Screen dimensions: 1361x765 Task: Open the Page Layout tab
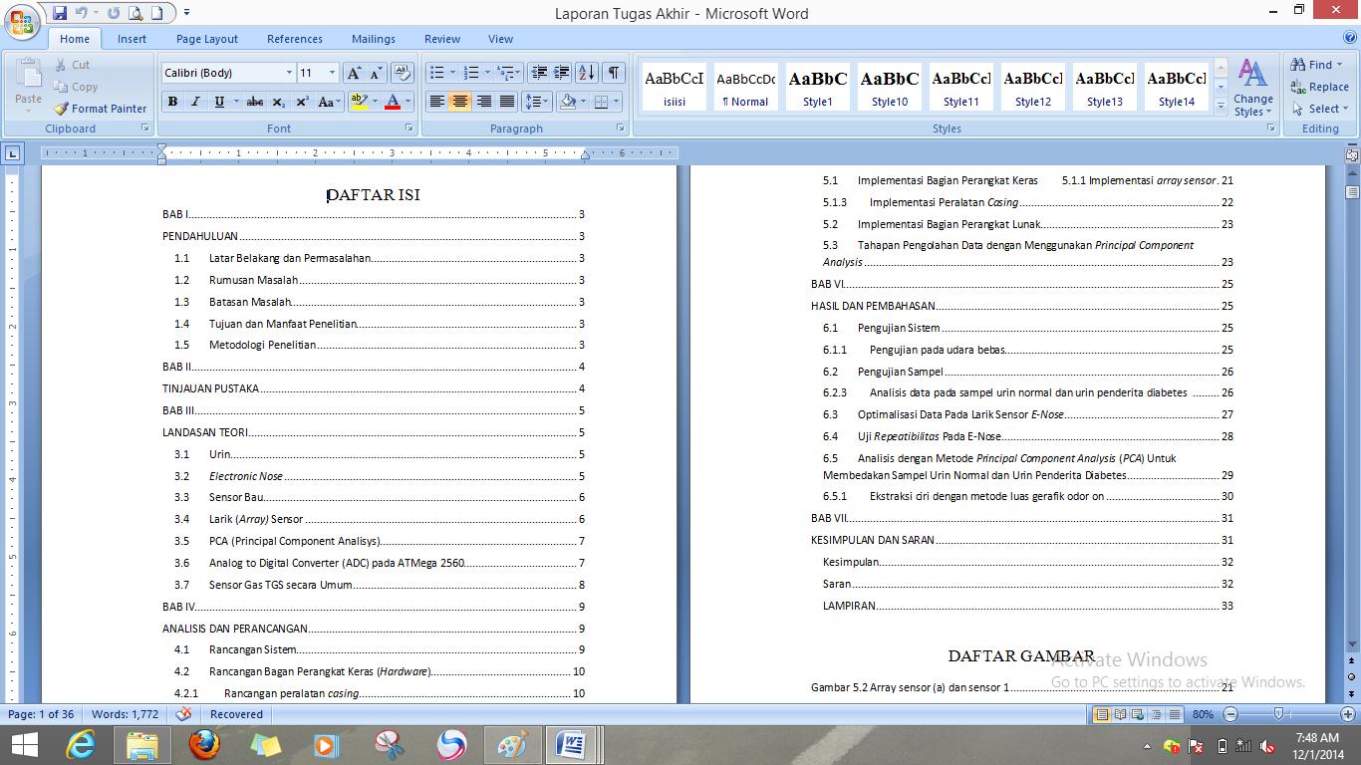(206, 39)
